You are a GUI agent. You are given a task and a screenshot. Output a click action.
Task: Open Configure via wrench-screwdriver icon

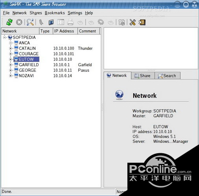click(x=133, y=22)
